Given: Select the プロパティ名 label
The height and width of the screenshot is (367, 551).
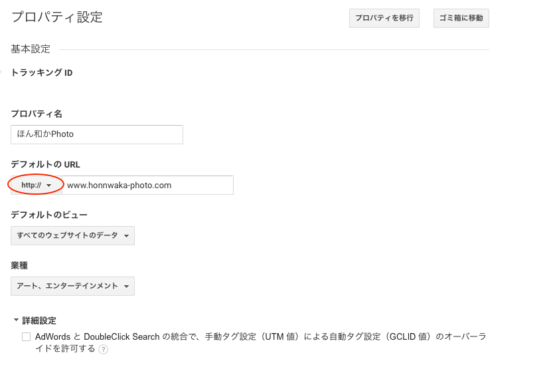Looking at the screenshot, I should click(37, 114).
